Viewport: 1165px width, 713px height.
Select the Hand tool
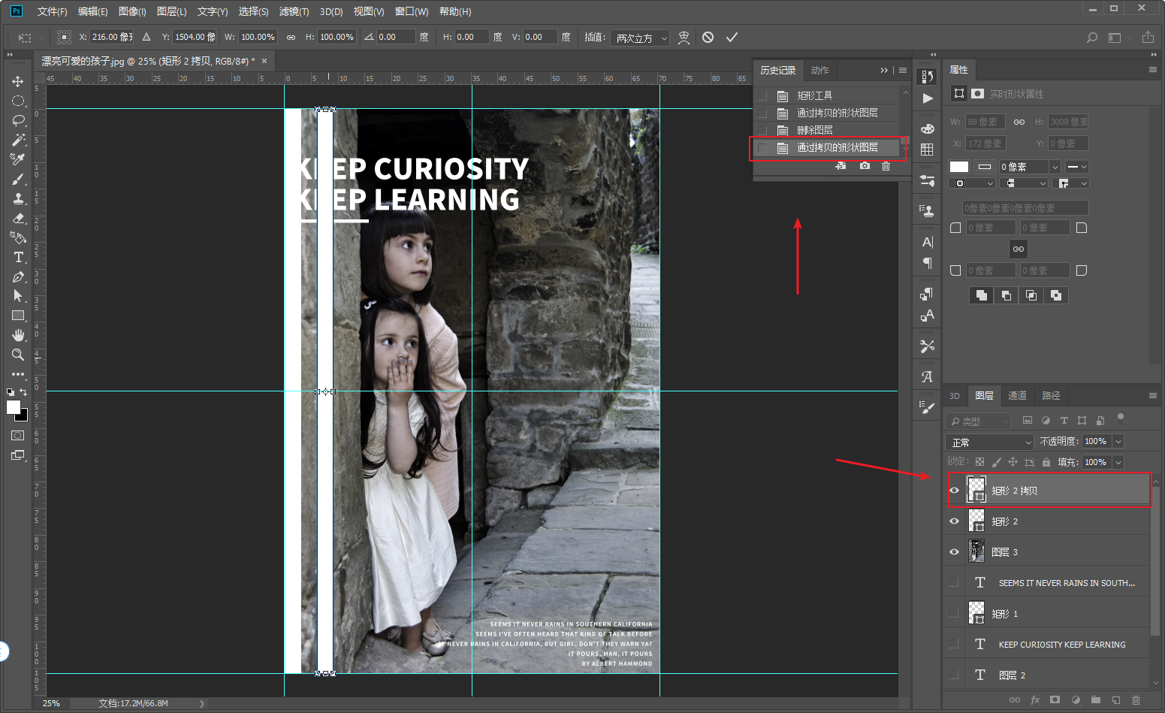[18, 335]
